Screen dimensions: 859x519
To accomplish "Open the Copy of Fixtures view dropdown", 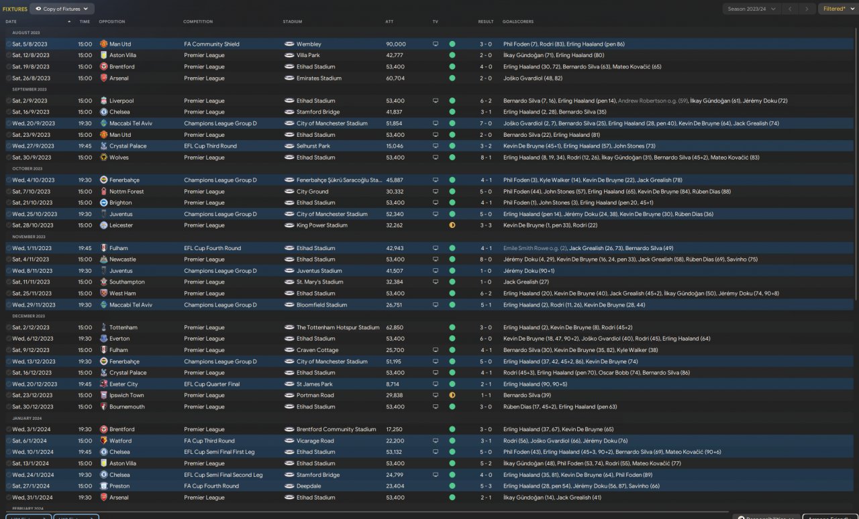I will point(62,9).
